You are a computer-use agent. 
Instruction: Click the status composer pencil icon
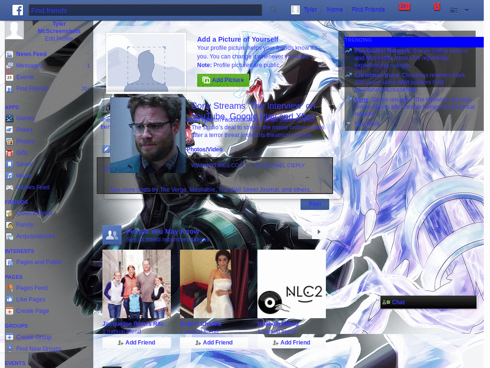106,149
